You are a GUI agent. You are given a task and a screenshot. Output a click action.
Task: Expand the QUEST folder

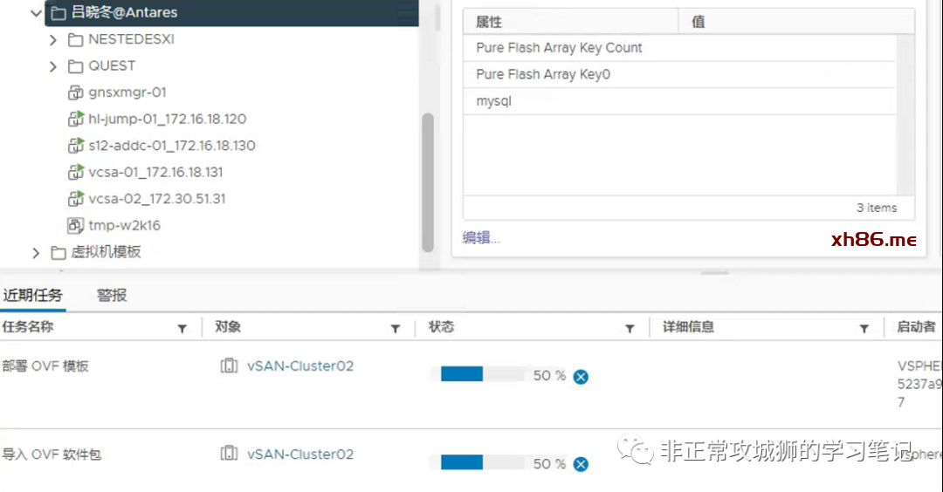[x=53, y=66]
